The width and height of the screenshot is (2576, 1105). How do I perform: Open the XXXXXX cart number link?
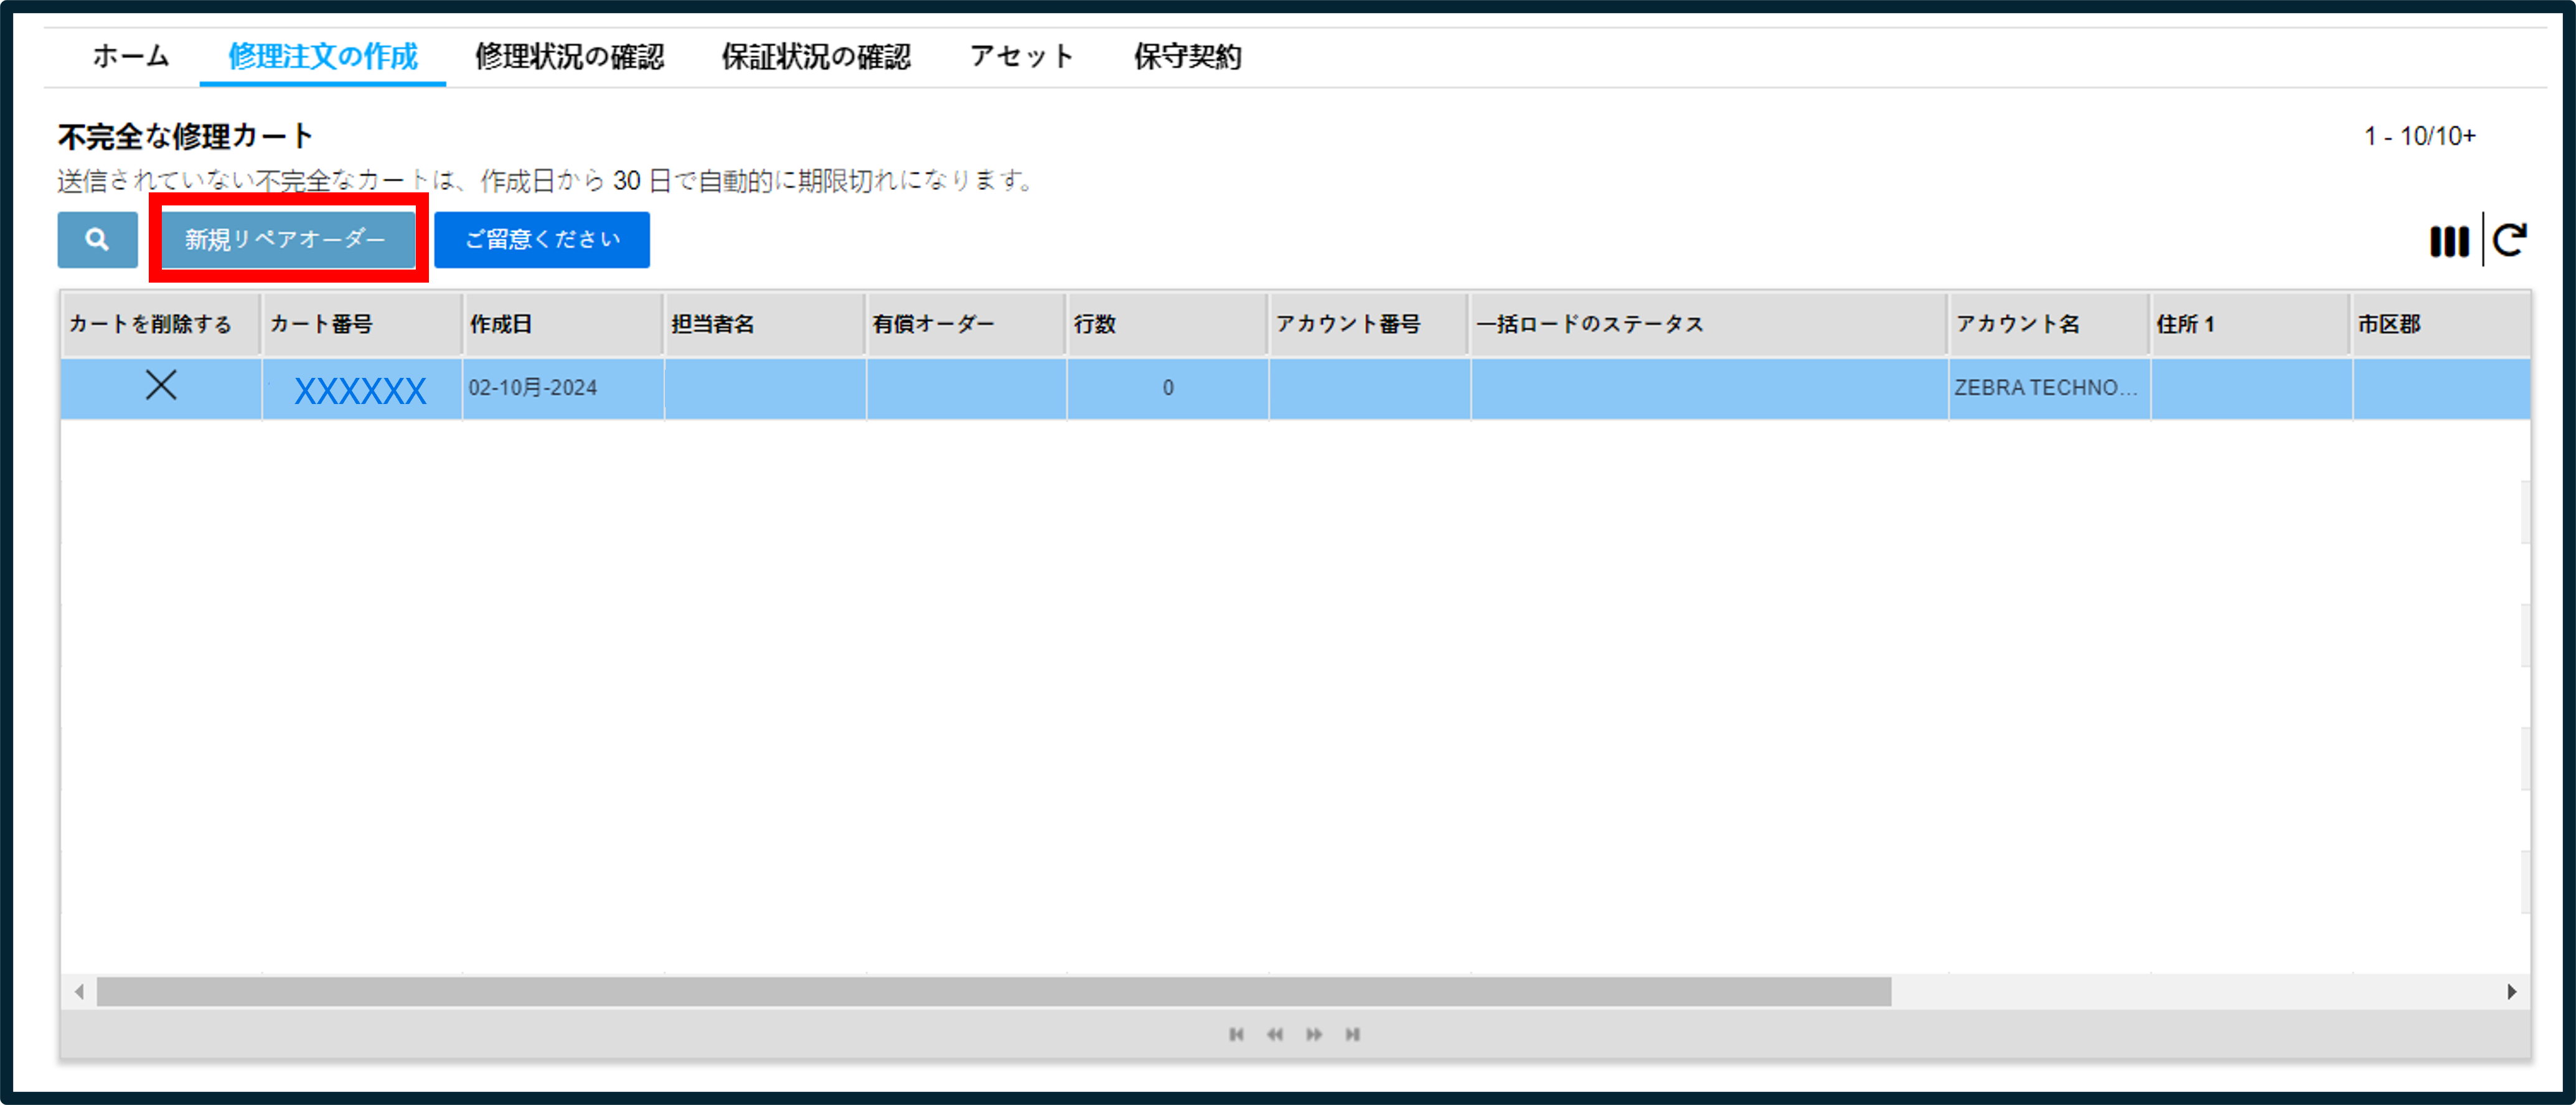(x=360, y=390)
